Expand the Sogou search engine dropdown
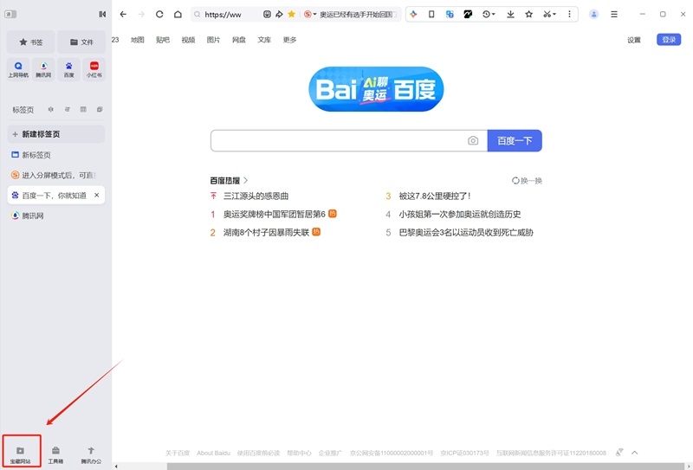693x470 pixels. click(x=310, y=14)
